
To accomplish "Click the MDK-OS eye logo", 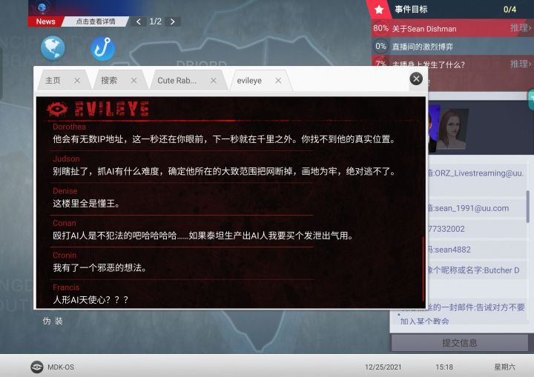I will pyautogui.click(x=37, y=367).
